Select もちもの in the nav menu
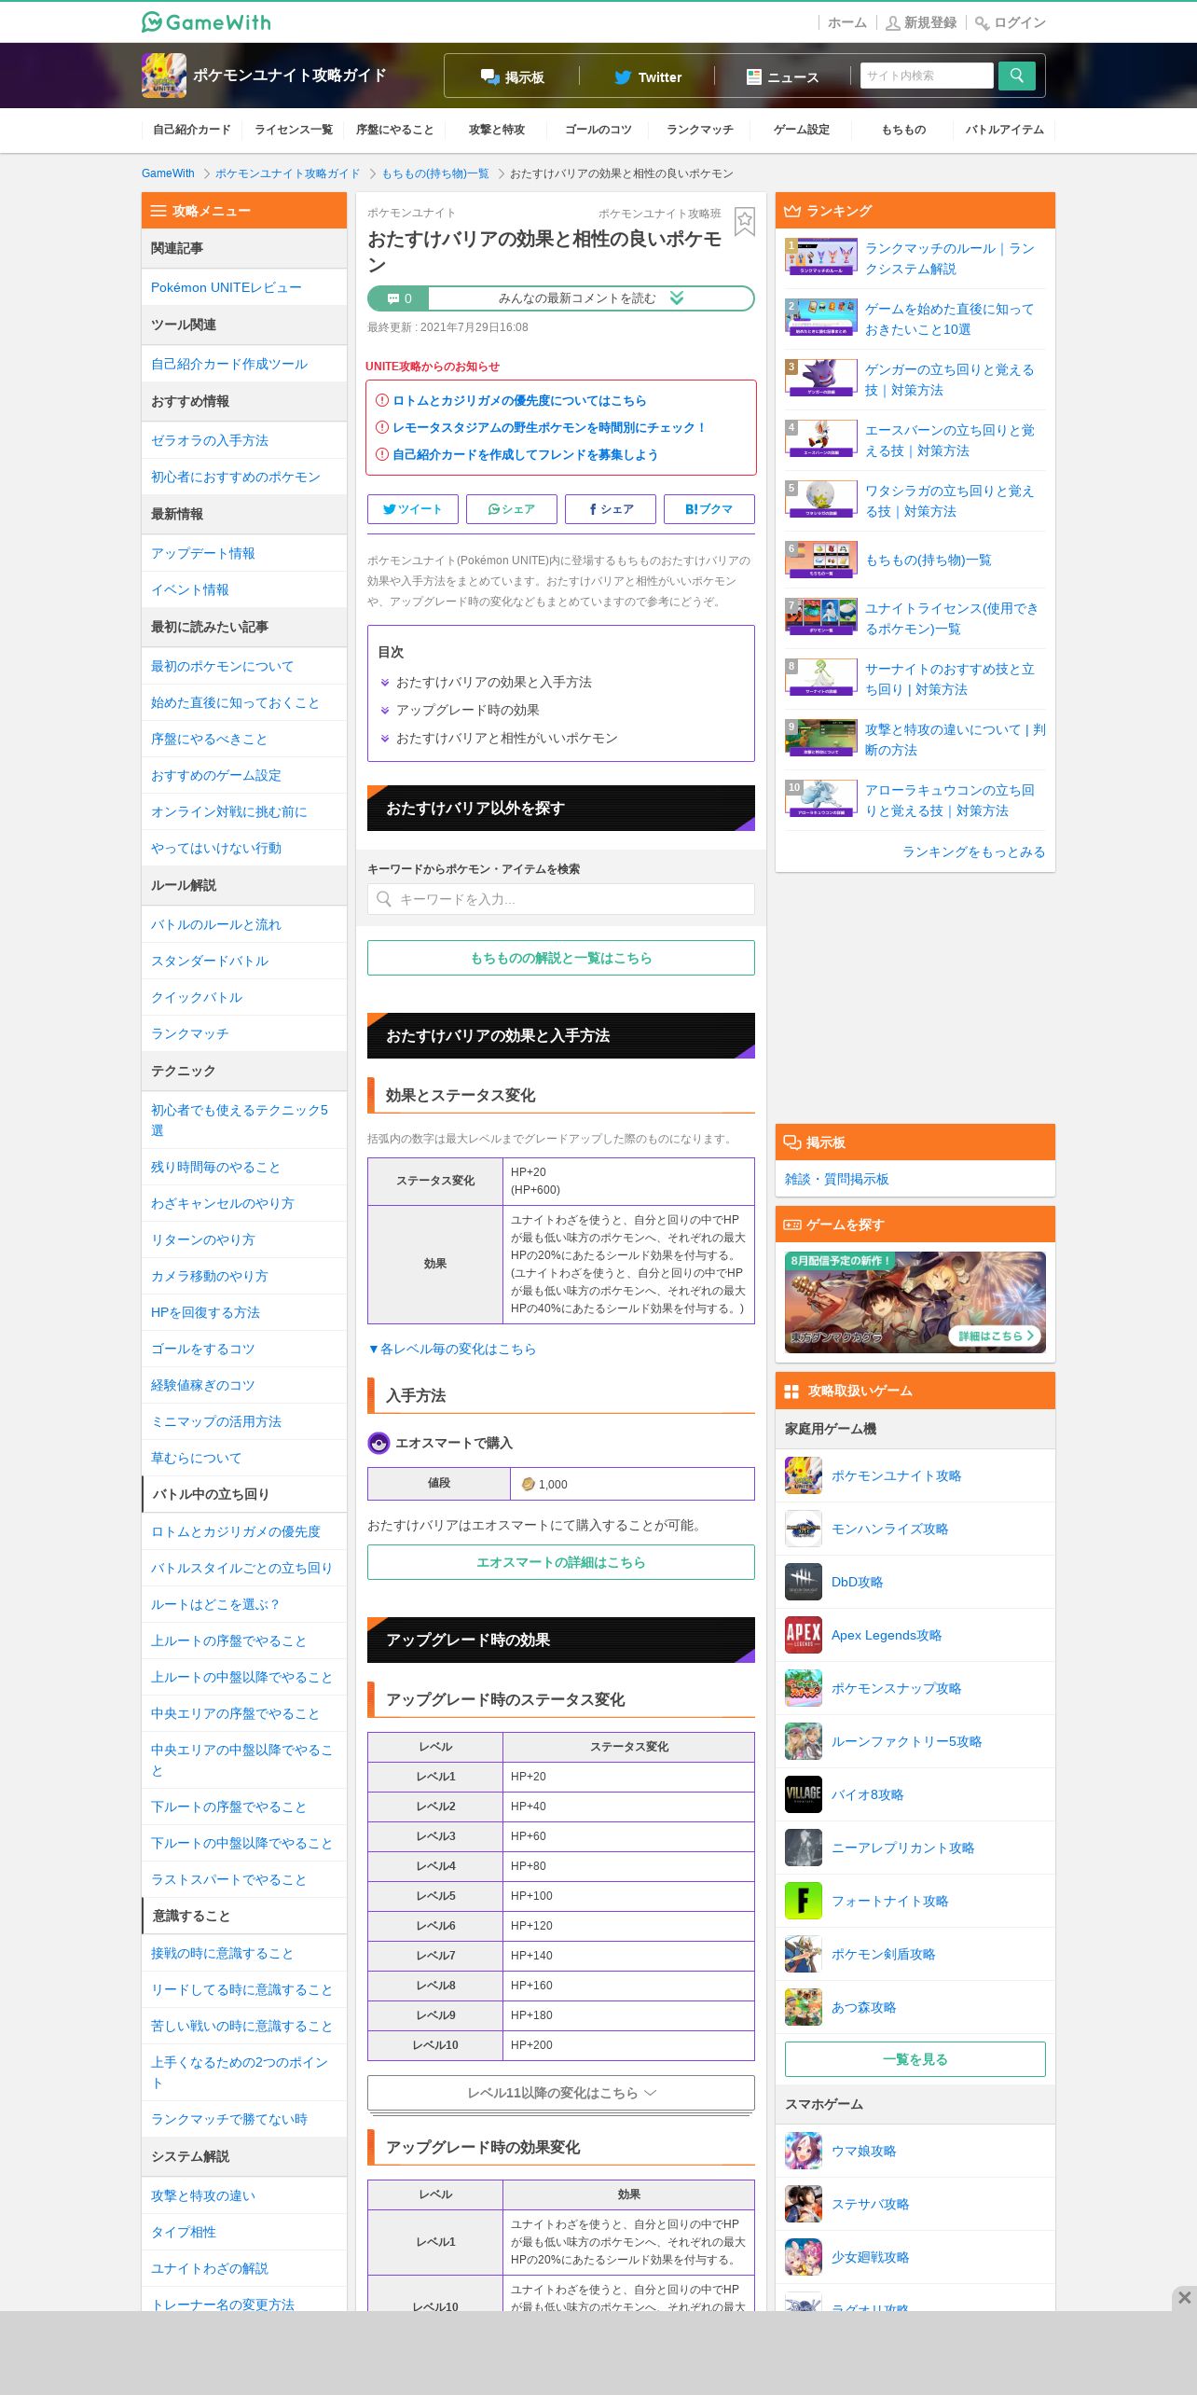This screenshot has width=1197, height=2395. tap(903, 130)
